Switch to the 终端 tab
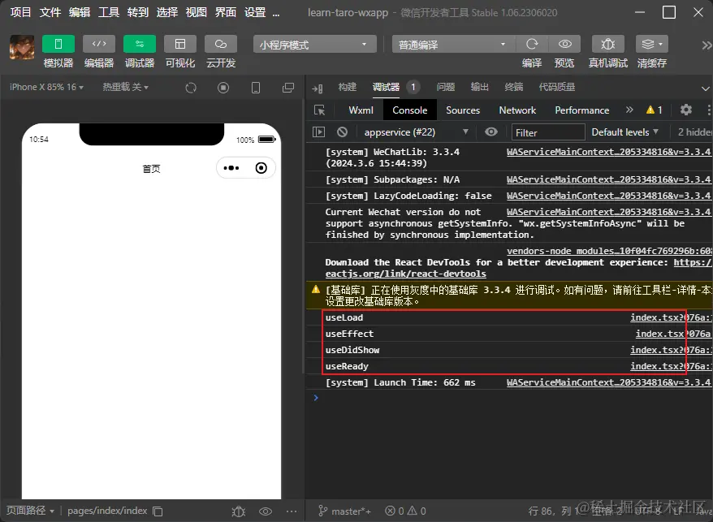This screenshot has height=522, width=713. click(514, 87)
